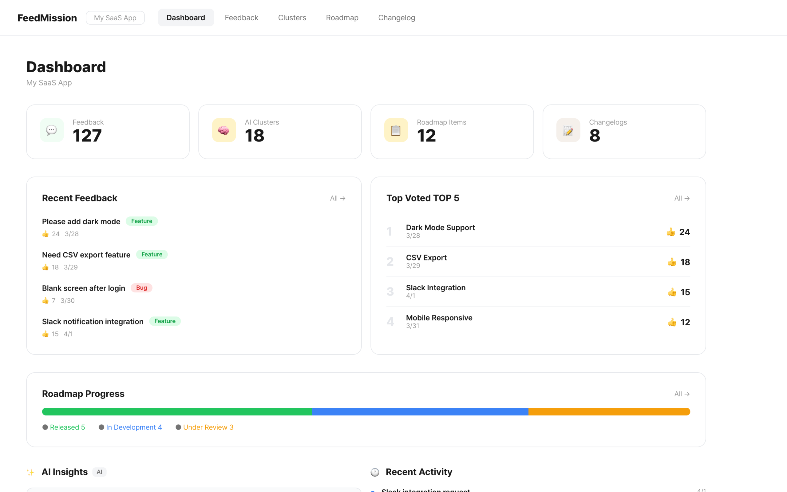Select the Blank screen after login feedback item
The width and height of the screenshot is (787, 492).
(83, 288)
